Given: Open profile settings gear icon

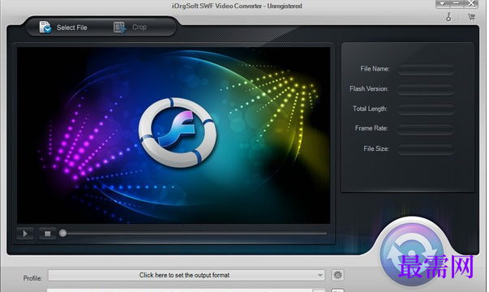Looking at the screenshot, I should tap(337, 275).
